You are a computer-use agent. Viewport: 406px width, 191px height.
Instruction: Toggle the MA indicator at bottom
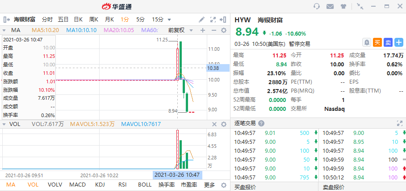11,185
